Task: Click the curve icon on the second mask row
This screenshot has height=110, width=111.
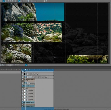Action: [27, 94]
